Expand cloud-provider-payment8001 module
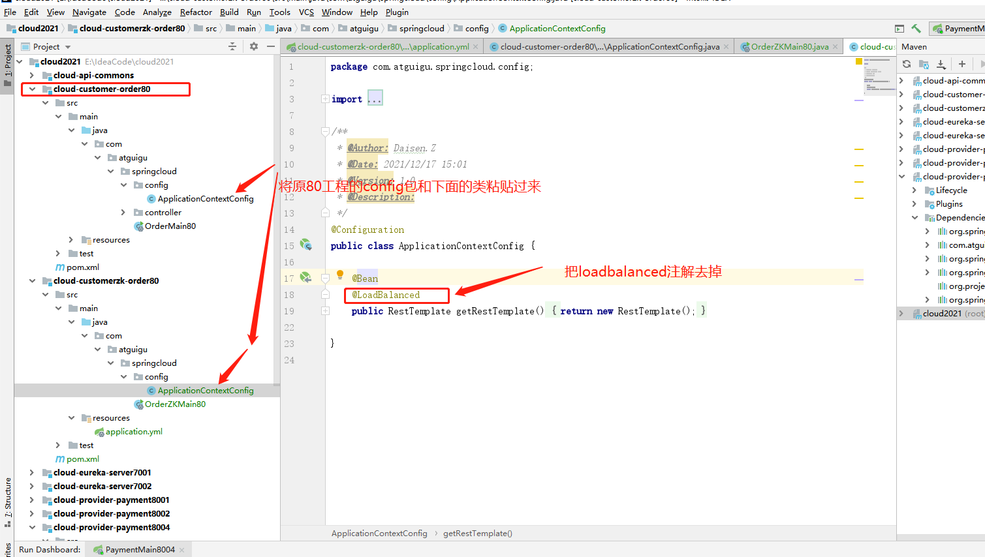This screenshot has width=985, height=557. click(32, 500)
